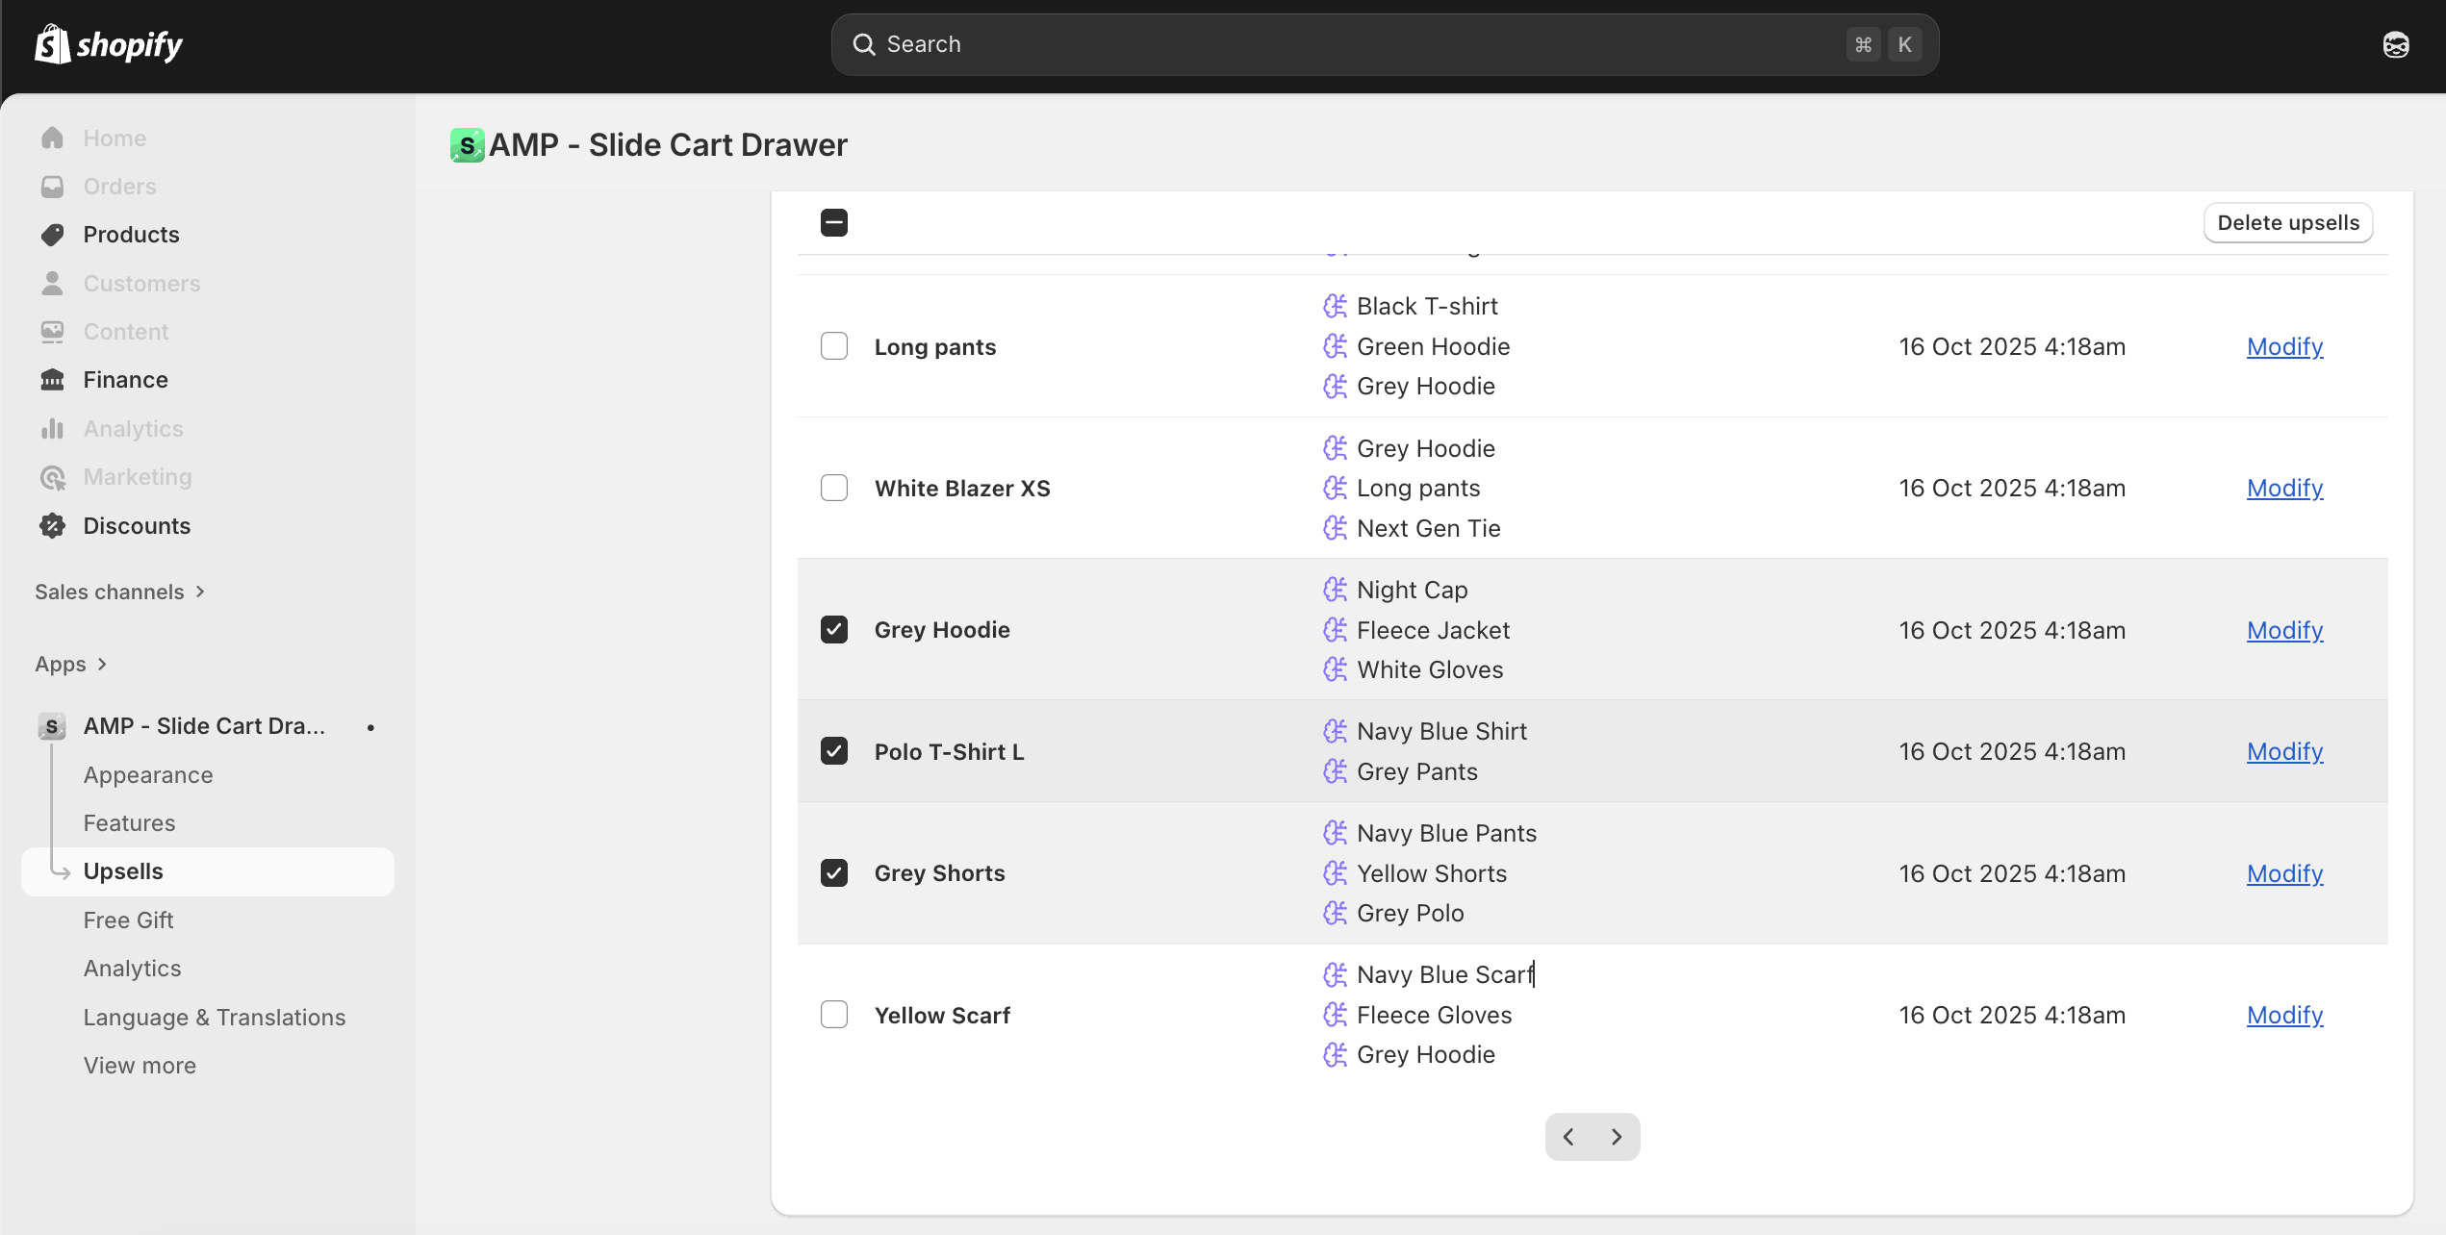Click the Shopify logo icon
Viewport: 2446px width, 1235px height.
coord(53,44)
